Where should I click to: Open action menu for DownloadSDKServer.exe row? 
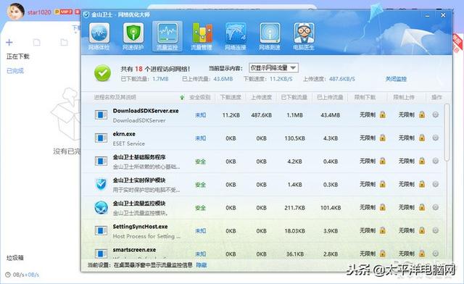click(435, 114)
